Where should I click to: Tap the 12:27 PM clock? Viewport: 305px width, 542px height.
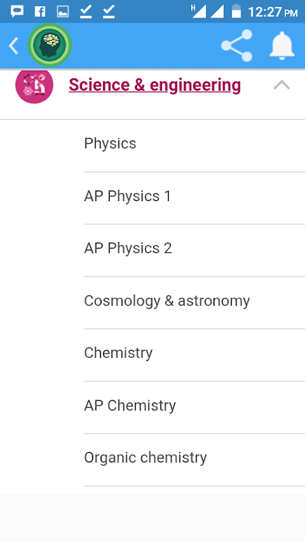[x=272, y=12]
